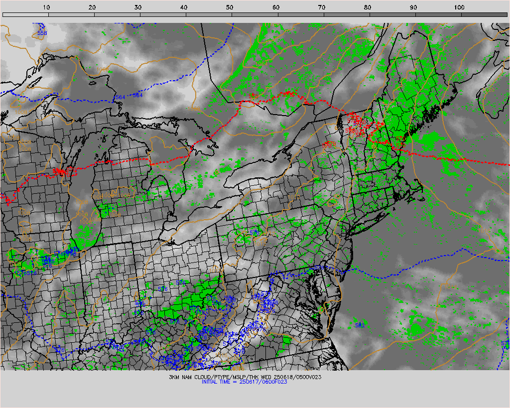Click the blue 582 thickness label offshore
Screen dimensions: 510x408
[360, 325]
